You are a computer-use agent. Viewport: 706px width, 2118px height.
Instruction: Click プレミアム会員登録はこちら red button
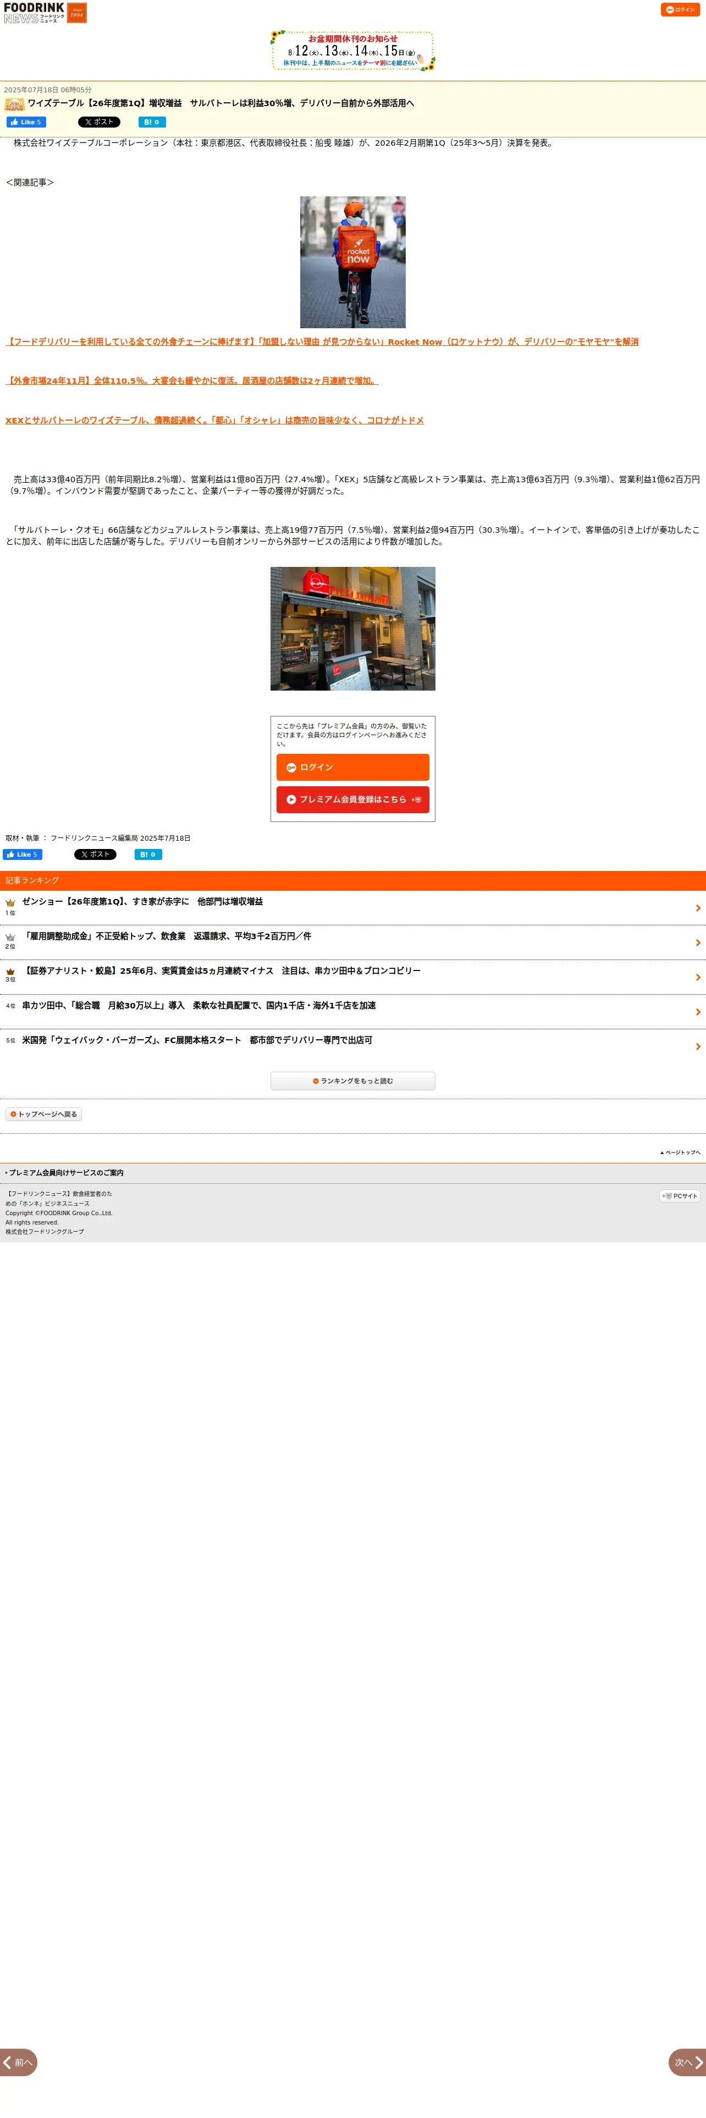coord(352,799)
